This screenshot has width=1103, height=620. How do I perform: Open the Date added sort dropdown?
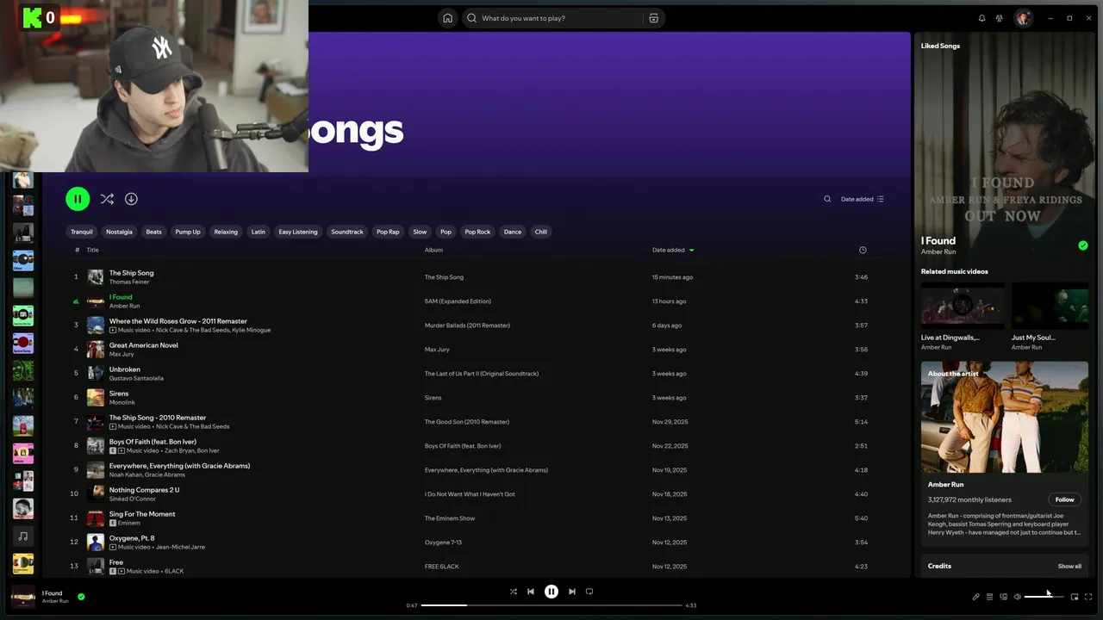tap(863, 199)
